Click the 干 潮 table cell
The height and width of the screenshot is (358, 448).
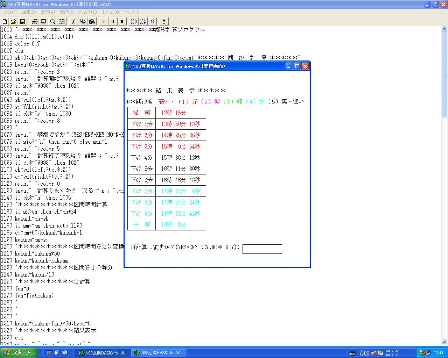coord(141,224)
